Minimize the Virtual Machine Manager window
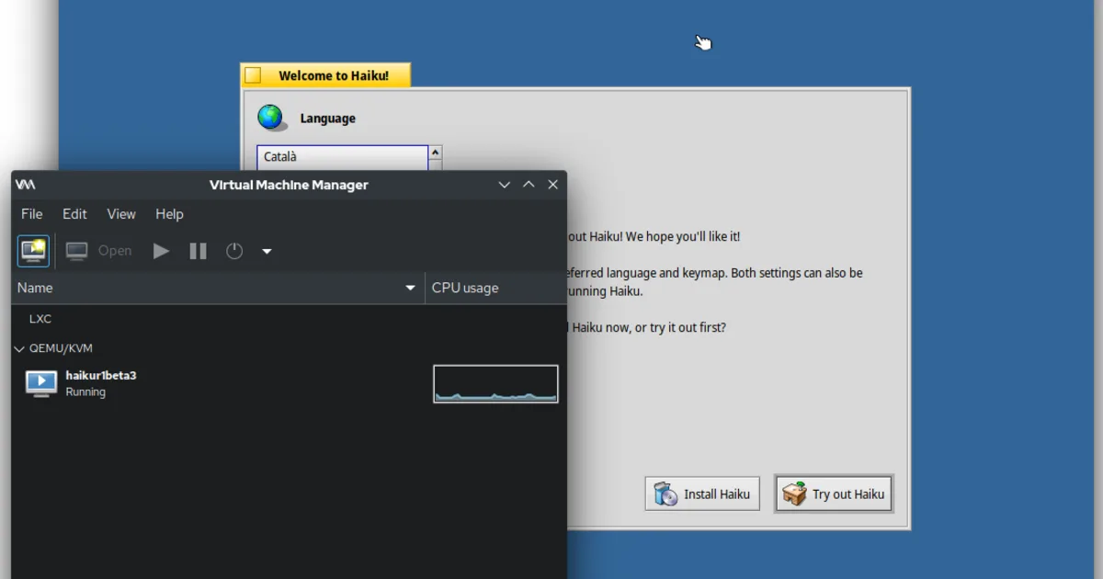The height and width of the screenshot is (579, 1103). [x=505, y=185]
